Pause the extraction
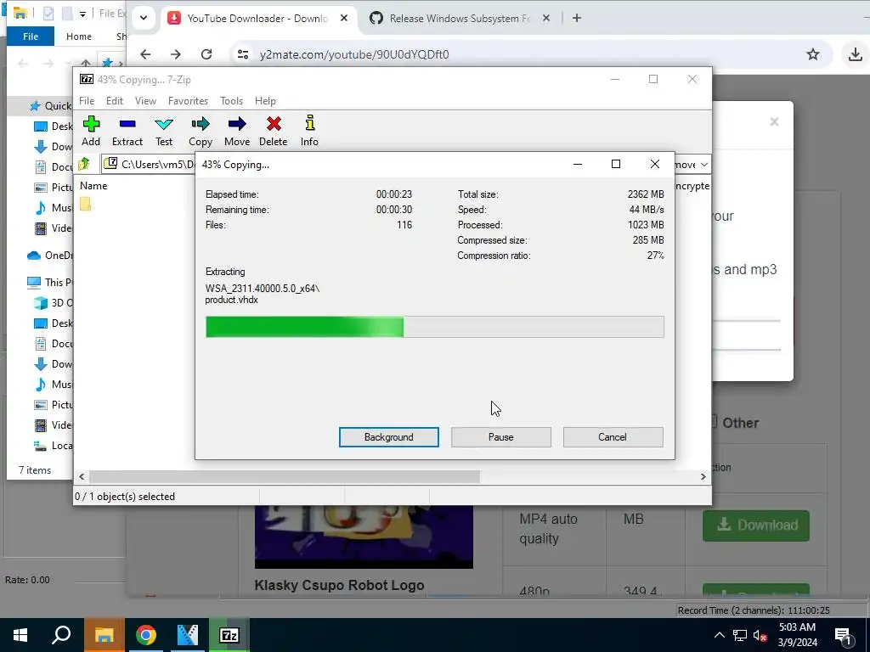The height and width of the screenshot is (652, 870). click(501, 437)
